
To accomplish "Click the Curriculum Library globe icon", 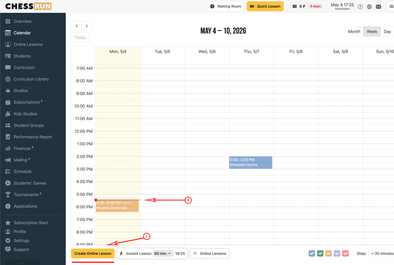I will (x=8, y=79).
